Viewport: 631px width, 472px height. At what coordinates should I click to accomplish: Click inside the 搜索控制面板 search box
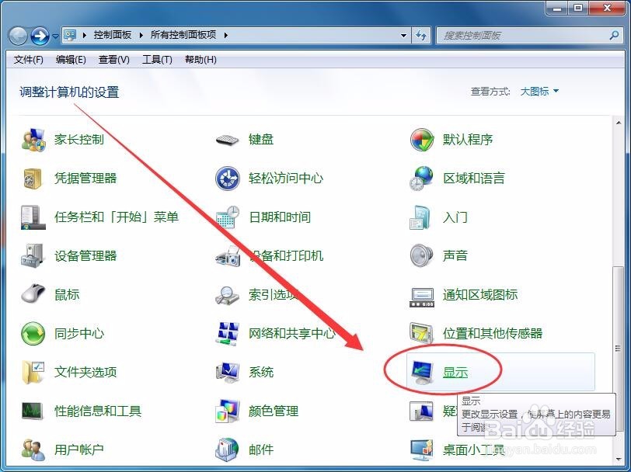[x=513, y=35]
